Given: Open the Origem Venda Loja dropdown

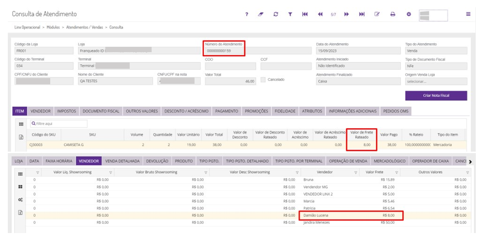Looking at the screenshot, I should [x=436, y=81].
